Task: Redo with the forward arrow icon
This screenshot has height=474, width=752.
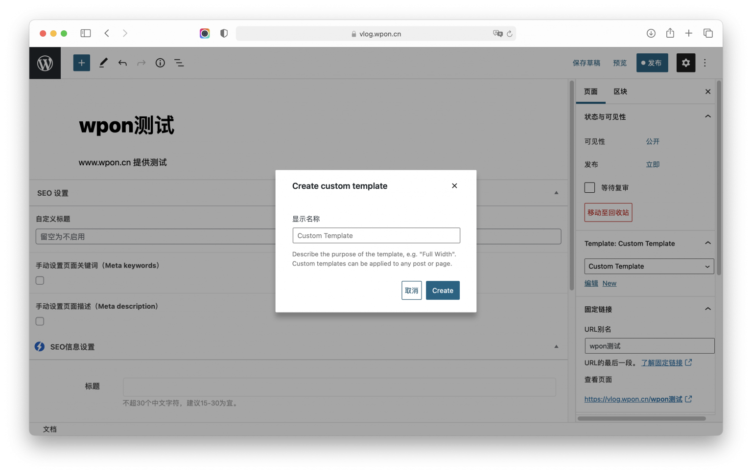Action: click(141, 63)
